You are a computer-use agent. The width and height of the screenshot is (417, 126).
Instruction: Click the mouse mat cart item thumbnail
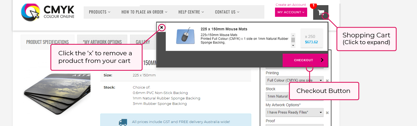tap(185, 36)
